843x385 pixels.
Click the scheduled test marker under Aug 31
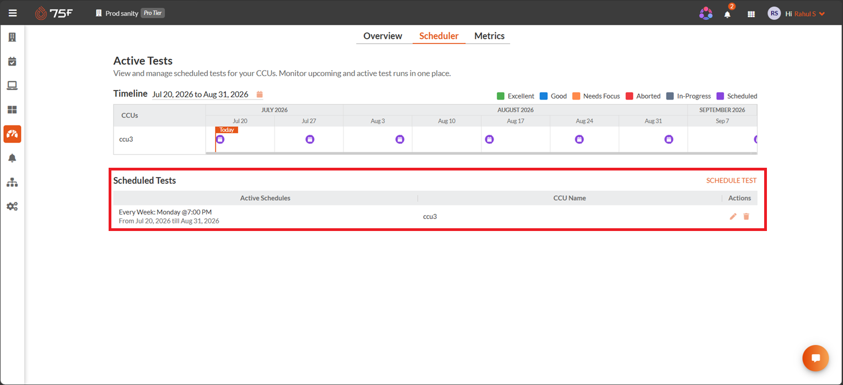669,140
